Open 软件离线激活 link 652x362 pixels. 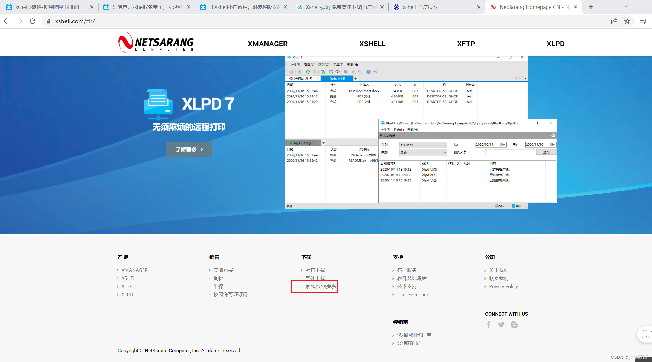(412, 278)
